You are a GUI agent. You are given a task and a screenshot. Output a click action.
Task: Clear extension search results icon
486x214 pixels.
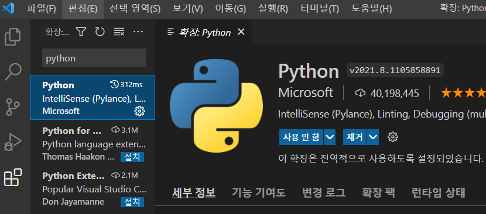[x=119, y=32]
